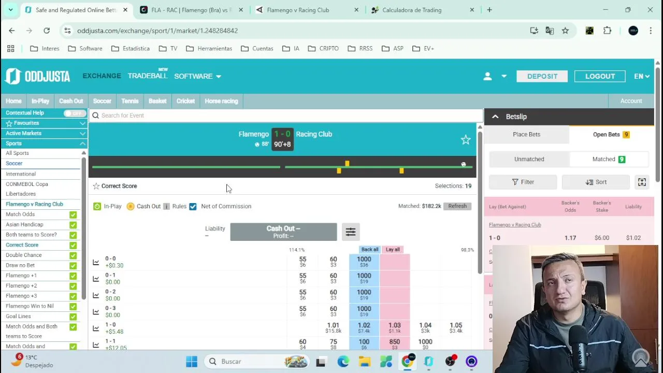The width and height of the screenshot is (663, 373).
Task: Collapse the Betslip panel chevron
Action: [x=495, y=117]
